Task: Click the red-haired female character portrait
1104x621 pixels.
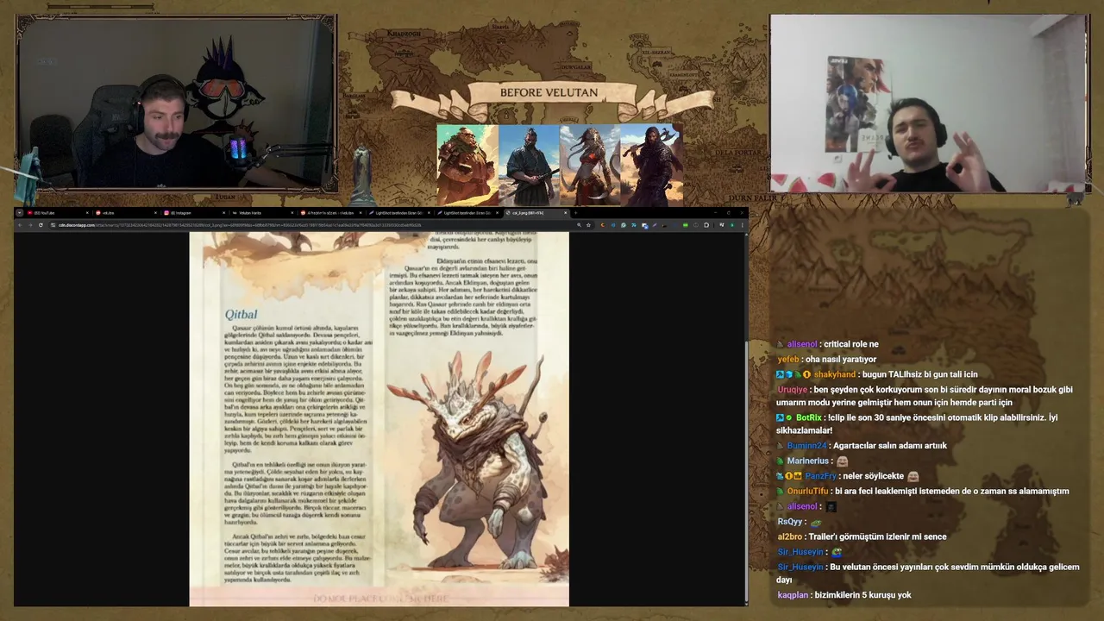Action: [x=590, y=164]
